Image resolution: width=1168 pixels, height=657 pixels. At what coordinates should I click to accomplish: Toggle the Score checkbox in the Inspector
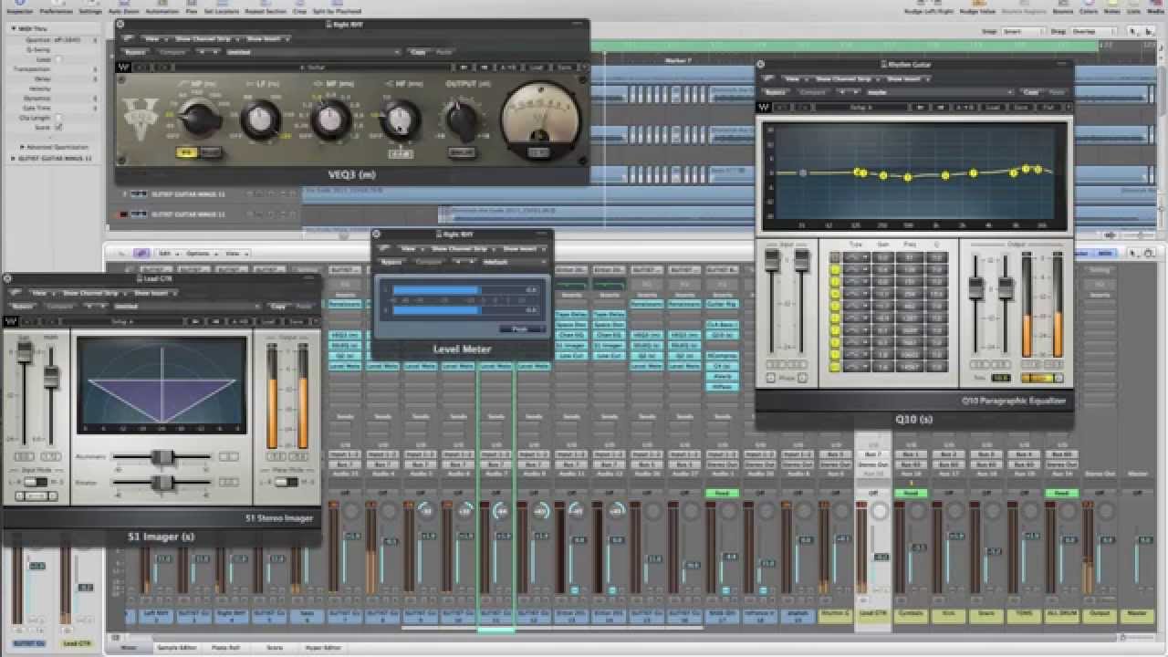pos(58,127)
